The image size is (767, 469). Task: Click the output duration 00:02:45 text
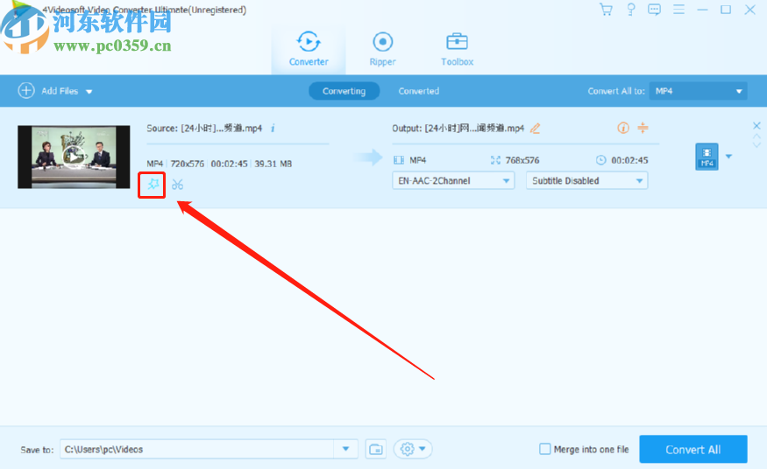point(629,160)
